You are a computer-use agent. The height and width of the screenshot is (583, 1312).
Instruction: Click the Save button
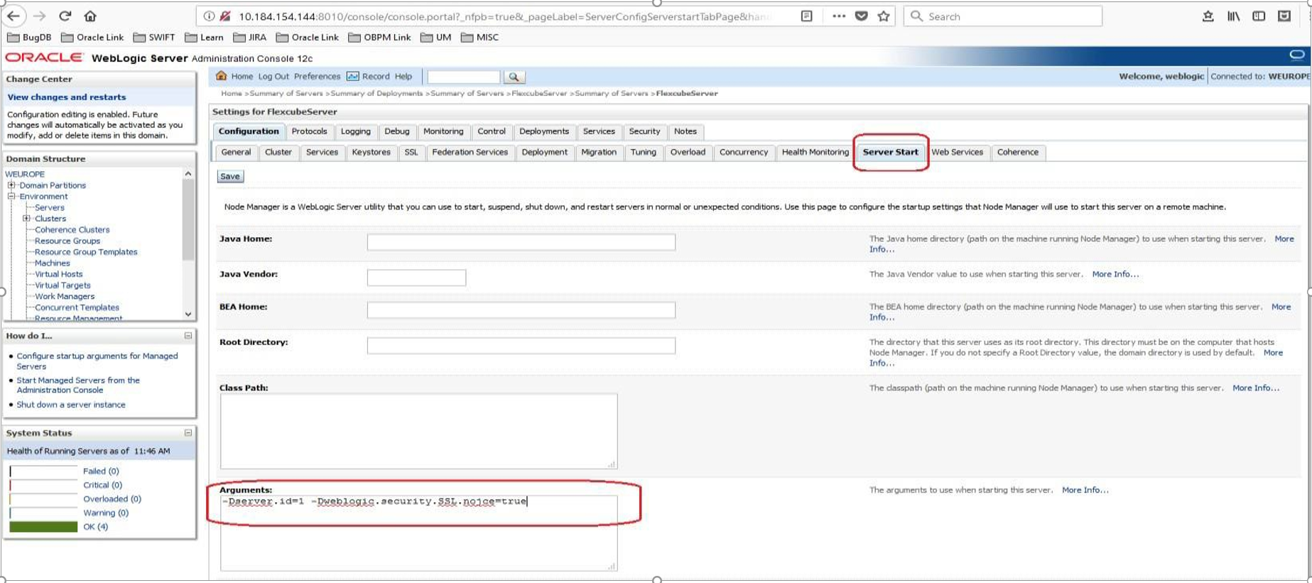pyautogui.click(x=230, y=176)
